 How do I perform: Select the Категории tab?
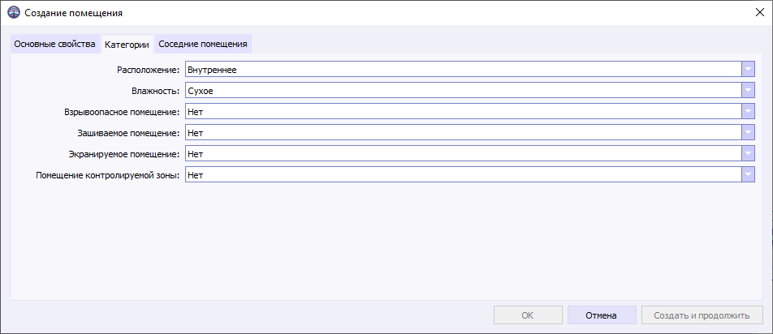(x=127, y=45)
